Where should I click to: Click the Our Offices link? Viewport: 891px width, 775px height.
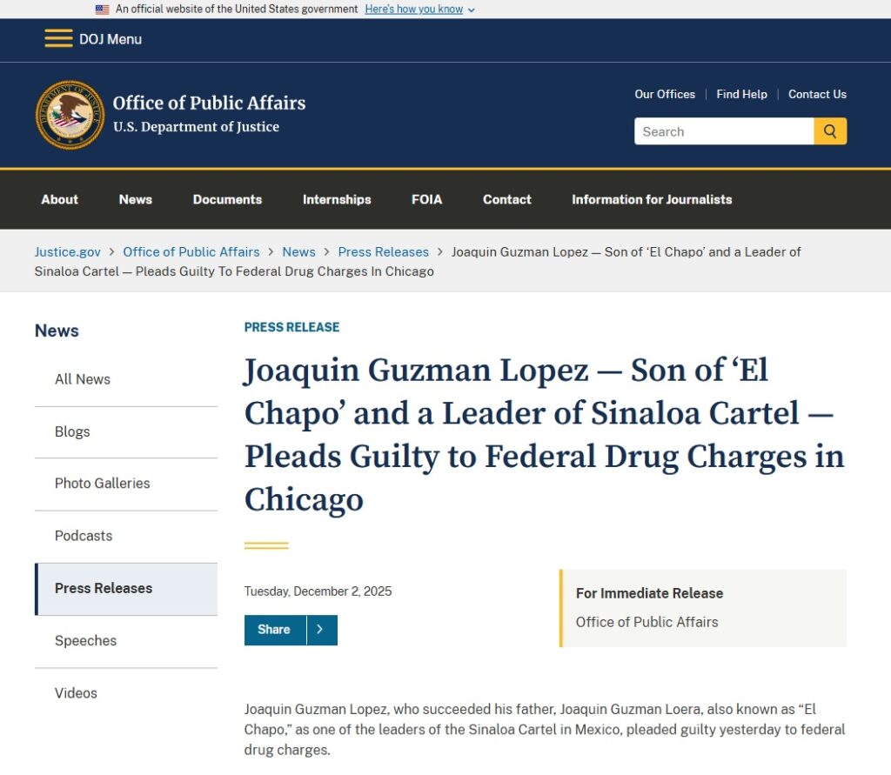(x=665, y=94)
